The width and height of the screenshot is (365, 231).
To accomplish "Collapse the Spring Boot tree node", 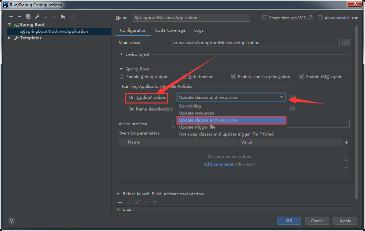I will (10, 24).
